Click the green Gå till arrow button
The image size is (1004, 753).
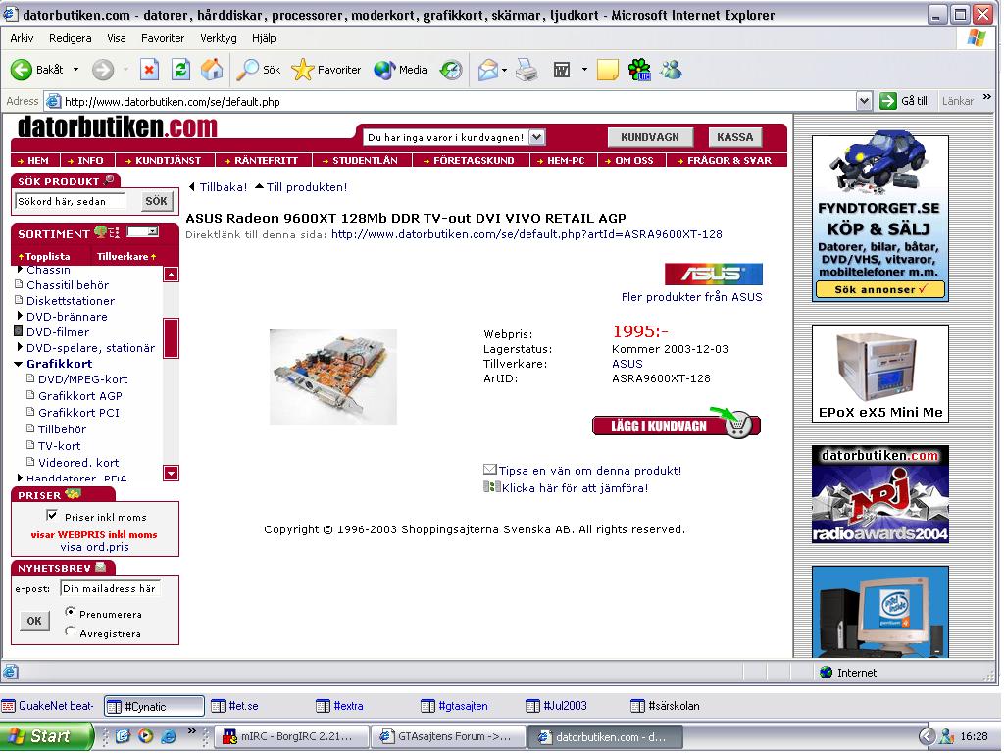point(888,101)
